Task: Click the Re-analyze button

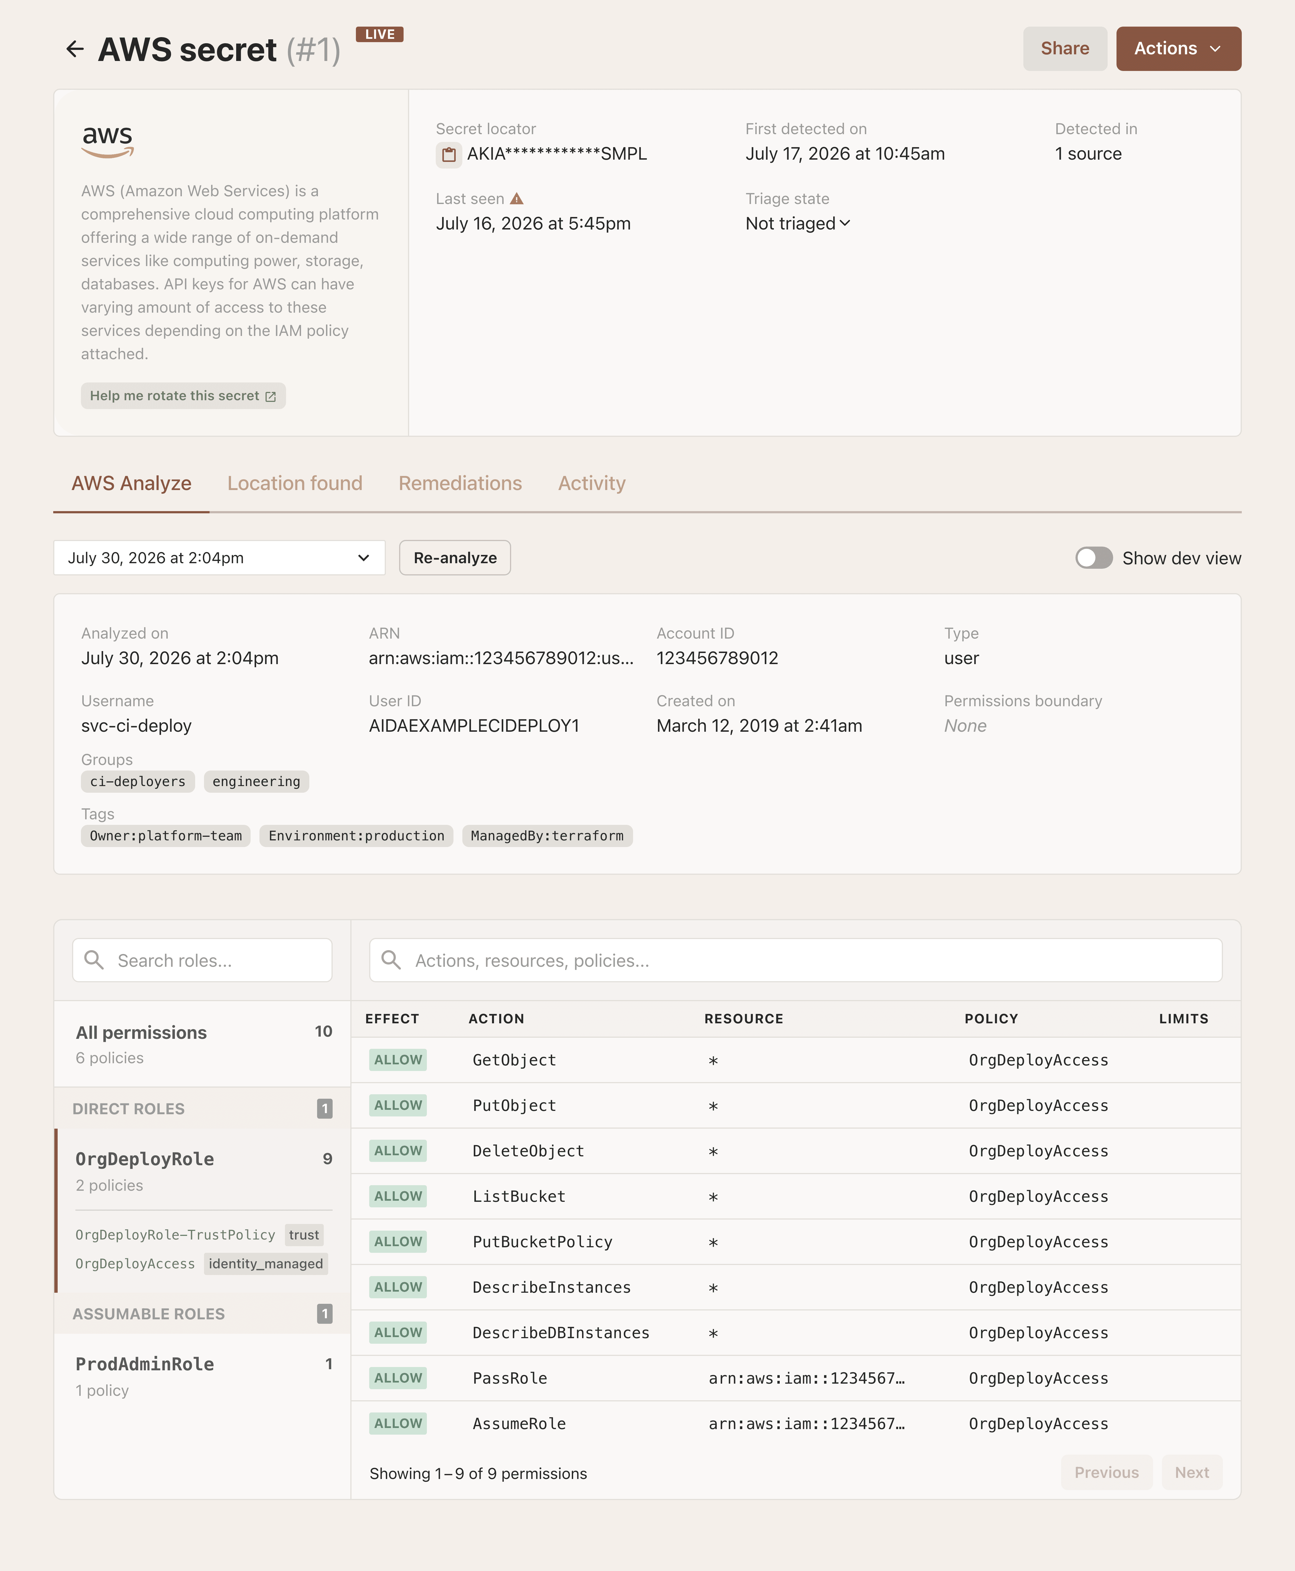Action: pyautogui.click(x=455, y=558)
